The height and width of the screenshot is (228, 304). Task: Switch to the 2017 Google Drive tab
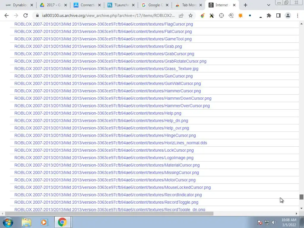pyautogui.click(x=51, y=5)
